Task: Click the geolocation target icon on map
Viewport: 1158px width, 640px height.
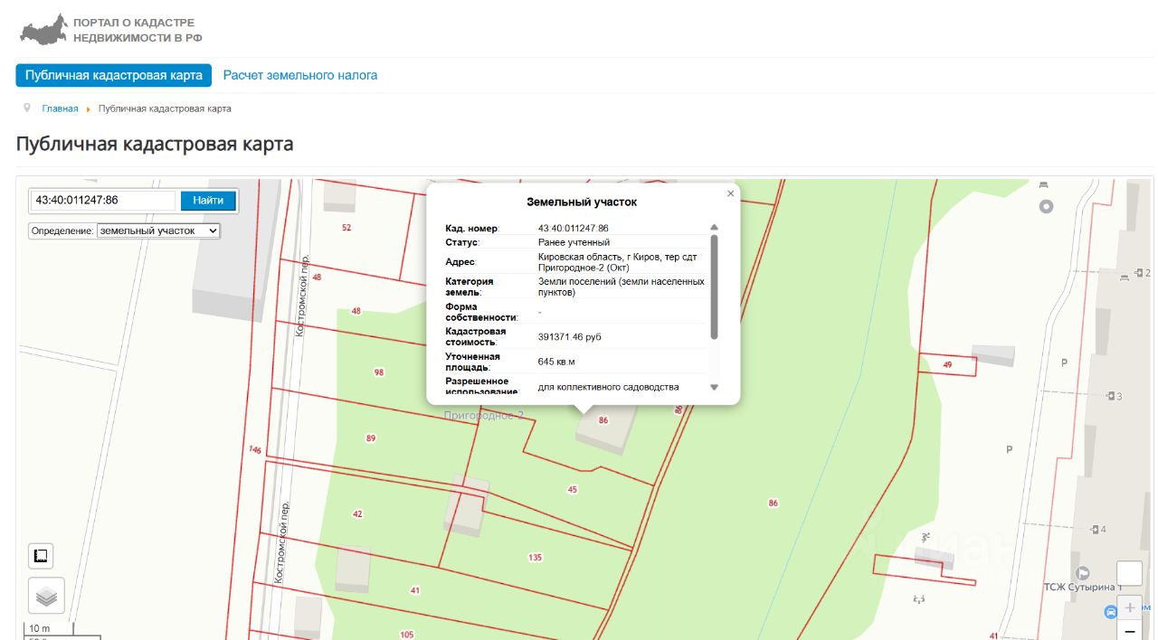Action: pyautogui.click(x=1047, y=206)
